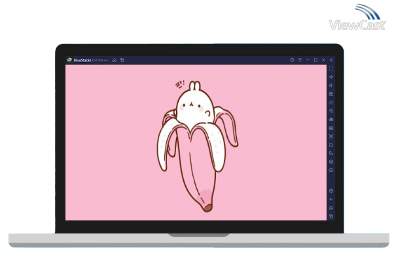Image resolution: width=394 pixels, height=270 pixels.
Task: Click the Android home button in side toolbar
Action: tap(331, 208)
